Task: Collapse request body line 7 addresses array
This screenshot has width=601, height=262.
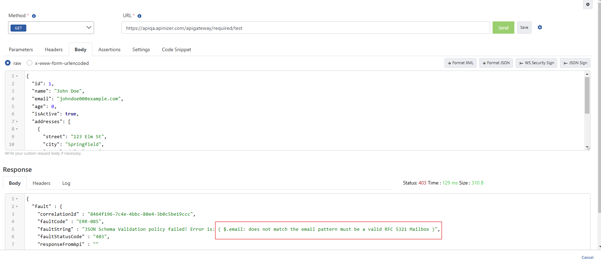Action: click(x=17, y=122)
